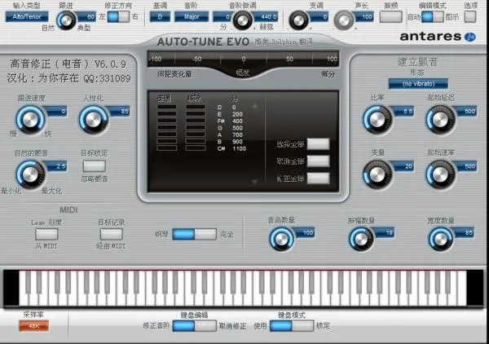Check the remove box for note G
This screenshot has height=344, width=489.
196,127
